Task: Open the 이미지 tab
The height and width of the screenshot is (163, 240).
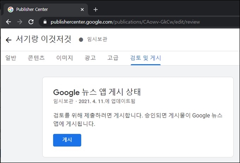Action: coord(64,58)
